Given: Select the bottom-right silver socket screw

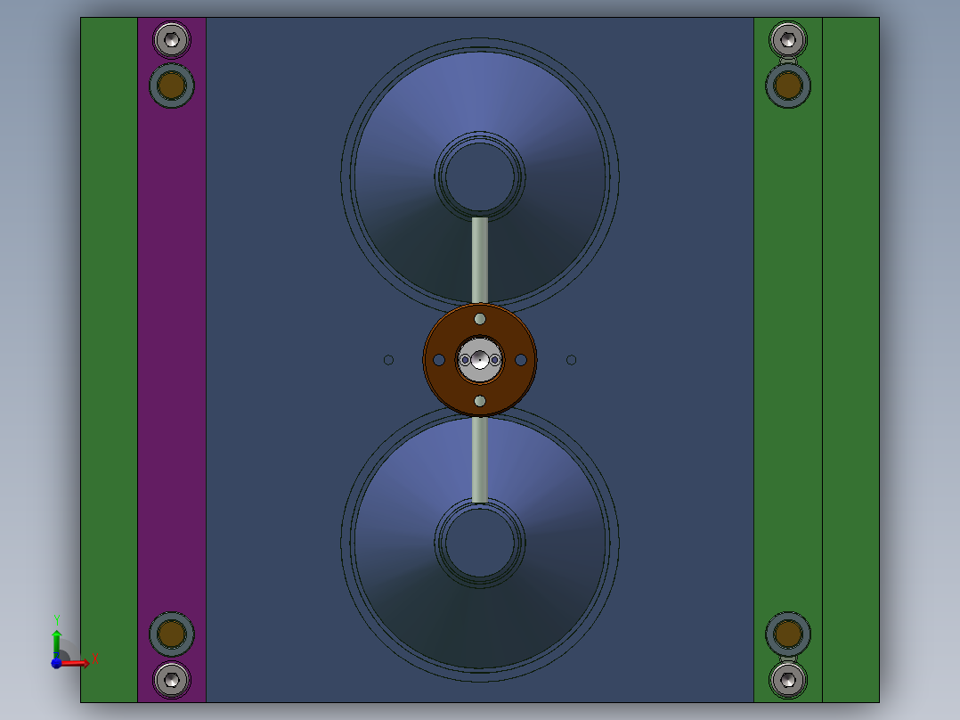Looking at the screenshot, I should click(788, 680).
